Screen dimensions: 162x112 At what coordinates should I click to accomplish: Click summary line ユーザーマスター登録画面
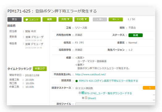coord(92,61)
